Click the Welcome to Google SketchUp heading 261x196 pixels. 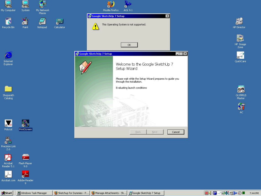145,66
